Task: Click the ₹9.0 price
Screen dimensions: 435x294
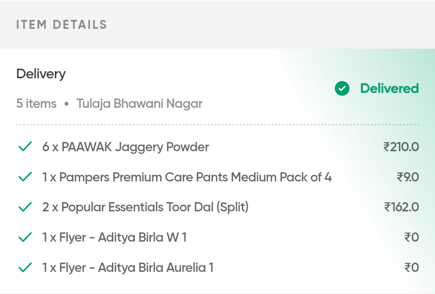Action: tap(408, 177)
